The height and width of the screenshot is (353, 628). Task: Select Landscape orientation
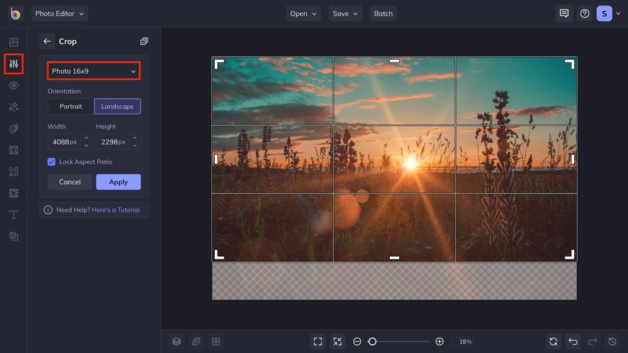(117, 106)
